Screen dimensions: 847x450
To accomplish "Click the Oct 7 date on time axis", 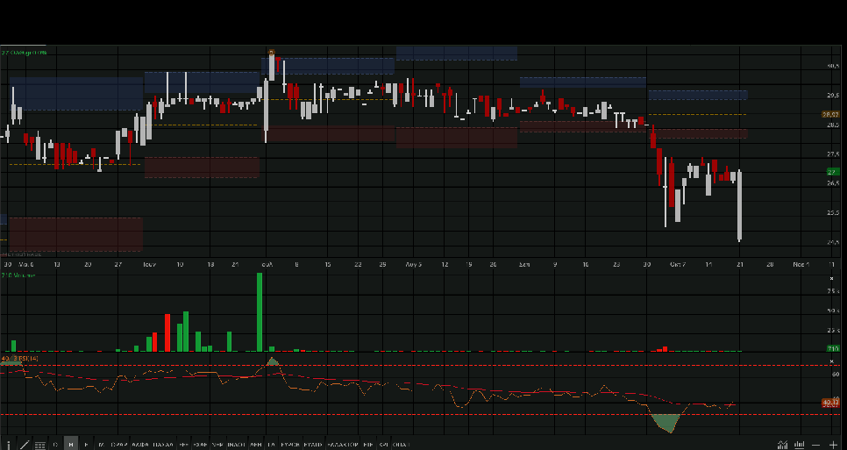I will tap(676, 263).
